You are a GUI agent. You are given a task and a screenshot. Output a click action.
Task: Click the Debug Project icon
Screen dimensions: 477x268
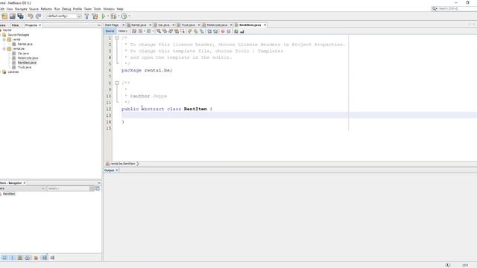(x=113, y=16)
